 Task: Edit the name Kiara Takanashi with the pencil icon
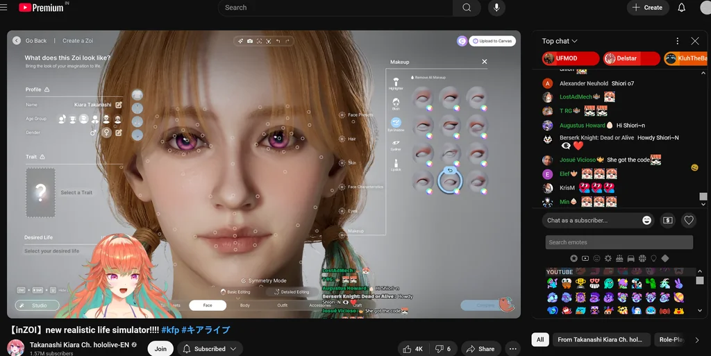click(x=119, y=105)
